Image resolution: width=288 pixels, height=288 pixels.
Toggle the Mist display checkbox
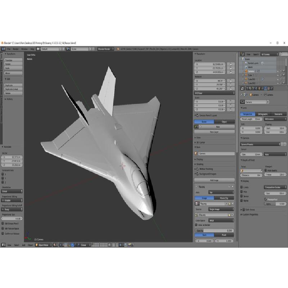[242, 192]
